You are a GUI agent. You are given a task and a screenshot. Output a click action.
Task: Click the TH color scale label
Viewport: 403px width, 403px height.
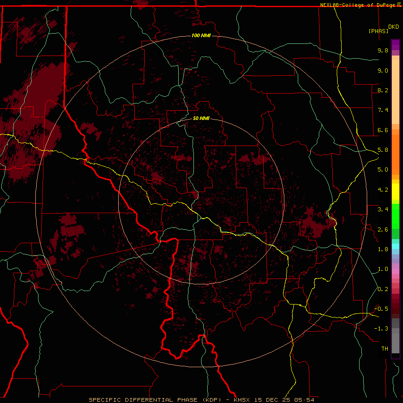(385, 349)
